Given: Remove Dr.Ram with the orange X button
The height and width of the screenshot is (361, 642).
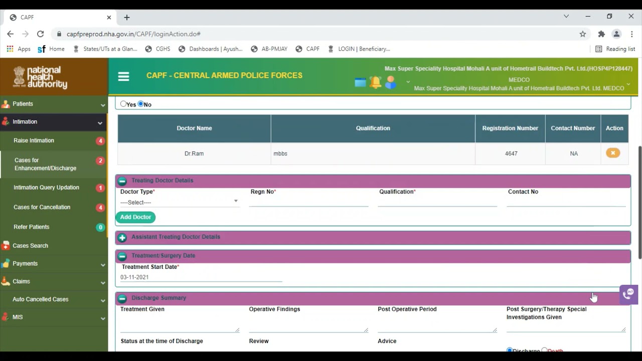Looking at the screenshot, I should pos(613,153).
